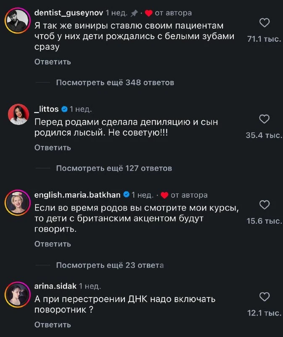Reply to english.maria.batkhan comment

pyautogui.click(x=53, y=244)
